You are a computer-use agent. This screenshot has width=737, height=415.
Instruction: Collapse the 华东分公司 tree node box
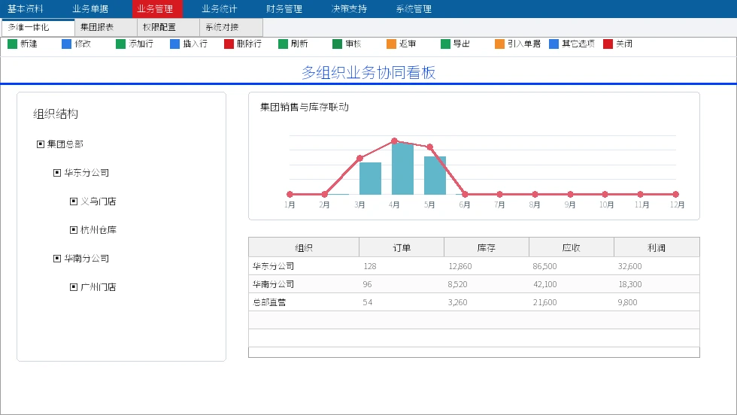[57, 173]
